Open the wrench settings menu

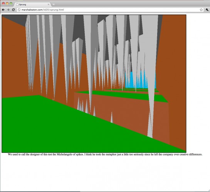(207, 10)
